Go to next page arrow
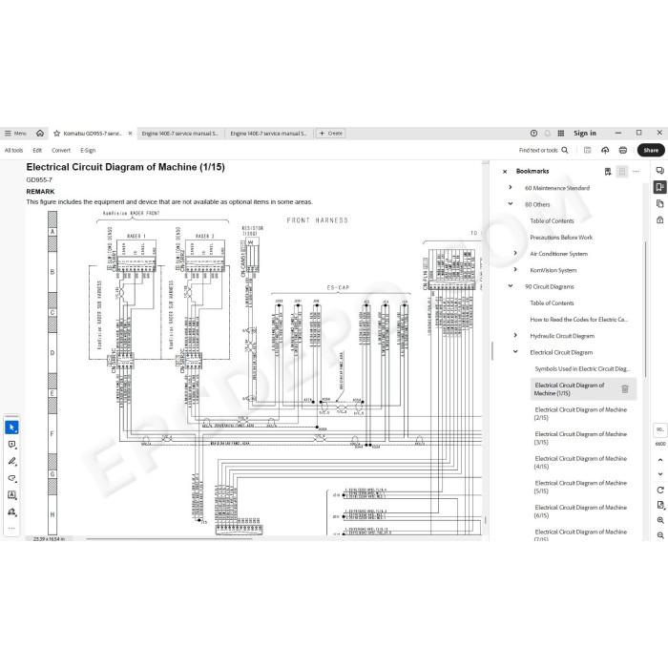Viewport: 668px width, 668px height. 660,473
